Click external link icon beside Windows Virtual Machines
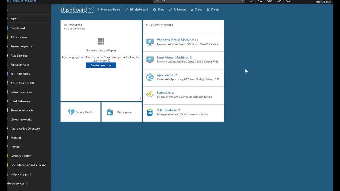Image resolution: width=340 pixels, height=191 pixels. click(x=197, y=40)
